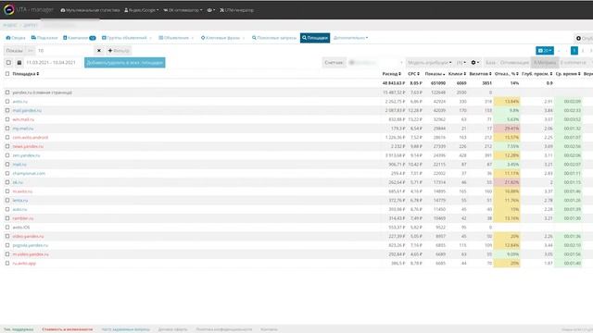Sort the table by Отказ., % column
This screenshot has height=333, width=593.
click(x=507, y=74)
